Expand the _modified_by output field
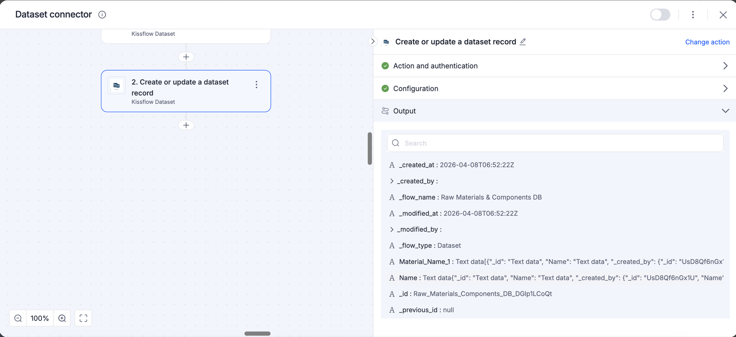This screenshot has width=736, height=337. coord(392,230)
